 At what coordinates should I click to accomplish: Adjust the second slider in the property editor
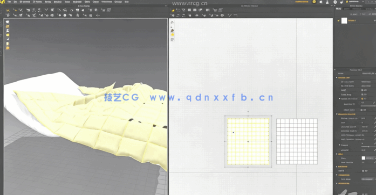[368, 147]
